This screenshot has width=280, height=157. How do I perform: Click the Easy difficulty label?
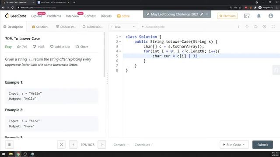click(8, 47)
